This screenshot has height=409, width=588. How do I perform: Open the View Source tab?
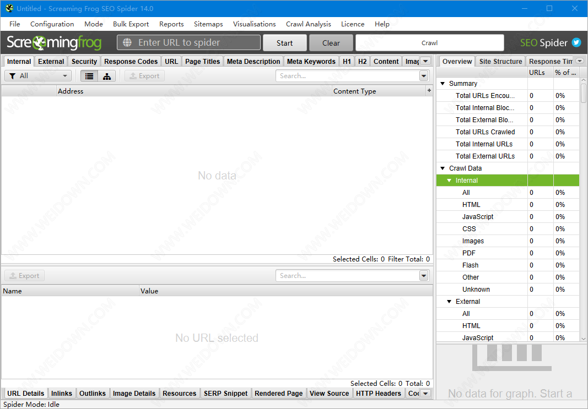tap(329, 393)
